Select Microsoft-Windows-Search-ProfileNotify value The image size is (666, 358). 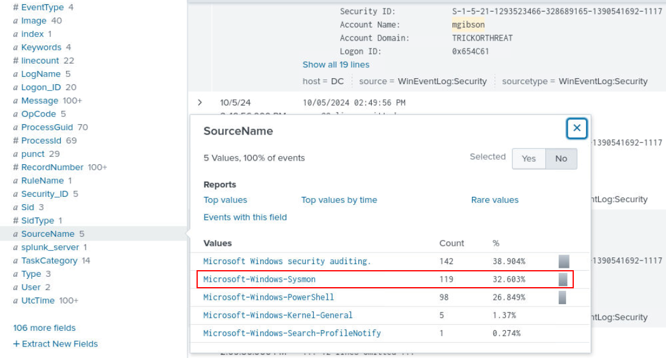coord(292,333)
